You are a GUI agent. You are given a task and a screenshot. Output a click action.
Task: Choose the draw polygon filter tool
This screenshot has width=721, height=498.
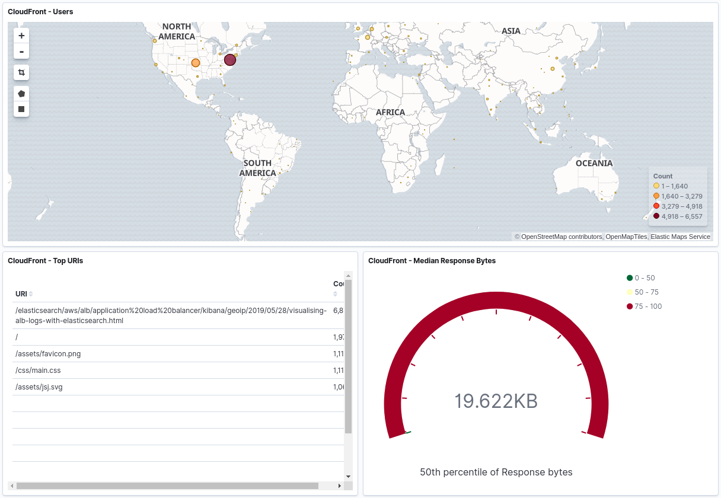pos(21,94)
